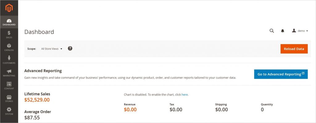This screenshot has width=316, height=123.
Task: Open the Customers menu icon
Action: (x=9, y=58)
